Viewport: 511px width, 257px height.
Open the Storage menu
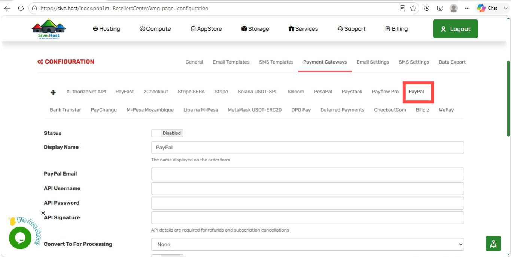pos(255,29)
